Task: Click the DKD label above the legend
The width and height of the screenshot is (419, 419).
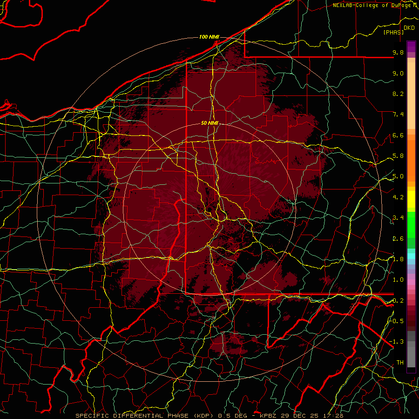Action: pos(409,28)
